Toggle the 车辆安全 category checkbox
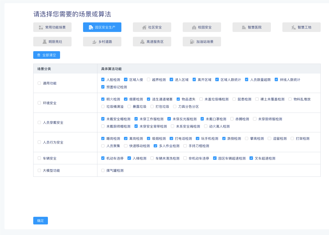Image resolution: width=329 pixels, height=235 pixels. coord(39,158)
